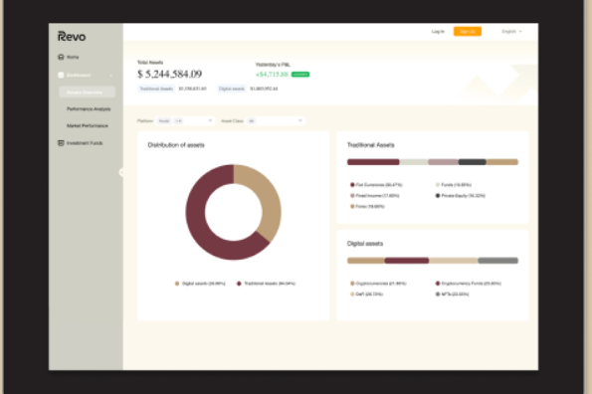Collapse the Dashboard menu chevron
Viewport: 592px width, 394px height.
[111, 76]
